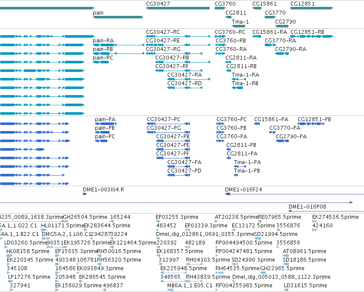This screenshot has height=292, width=364.
Task: Click the EP01339.3prime EST label
Action: 206,226
